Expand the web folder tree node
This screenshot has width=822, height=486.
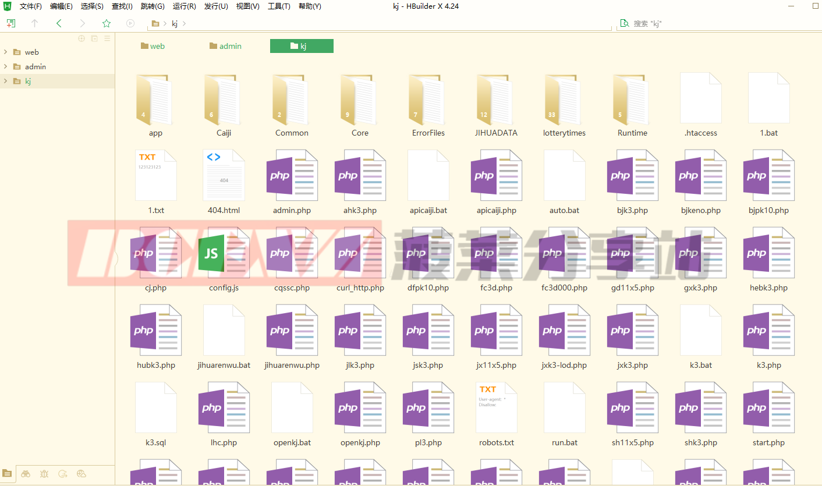[5, 52]
